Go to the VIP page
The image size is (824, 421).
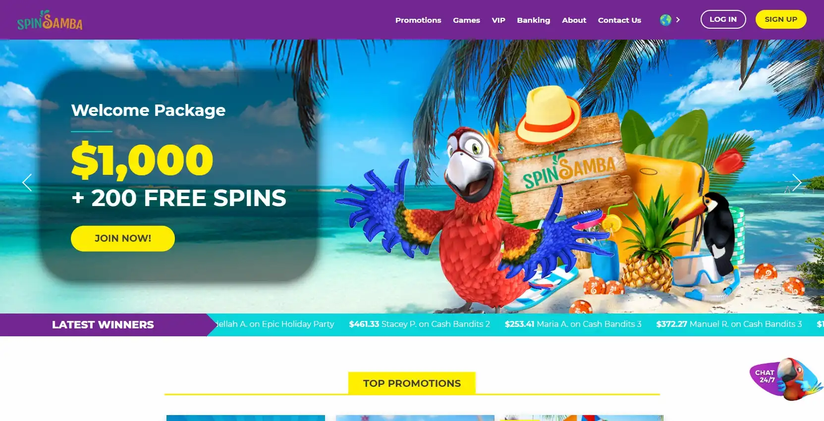[x=498, y=20]
